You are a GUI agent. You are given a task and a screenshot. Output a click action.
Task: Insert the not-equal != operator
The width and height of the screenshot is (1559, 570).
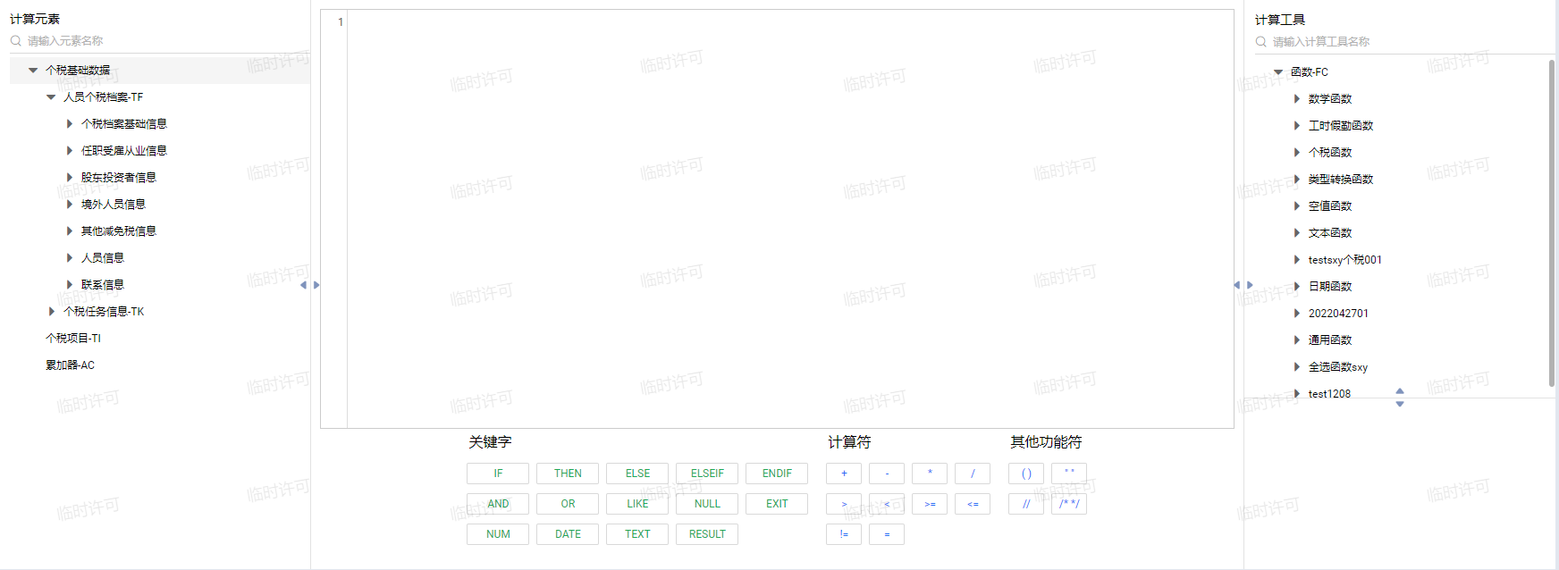tap(843, 534)
